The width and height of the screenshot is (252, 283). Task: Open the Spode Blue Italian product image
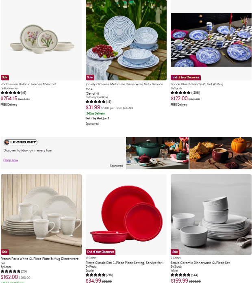pos(211,40)
